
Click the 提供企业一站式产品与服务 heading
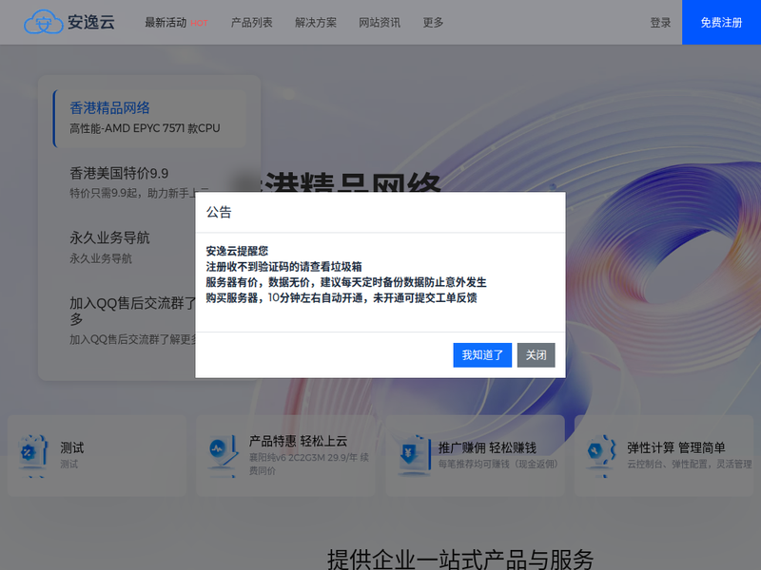tap(460, 560)
